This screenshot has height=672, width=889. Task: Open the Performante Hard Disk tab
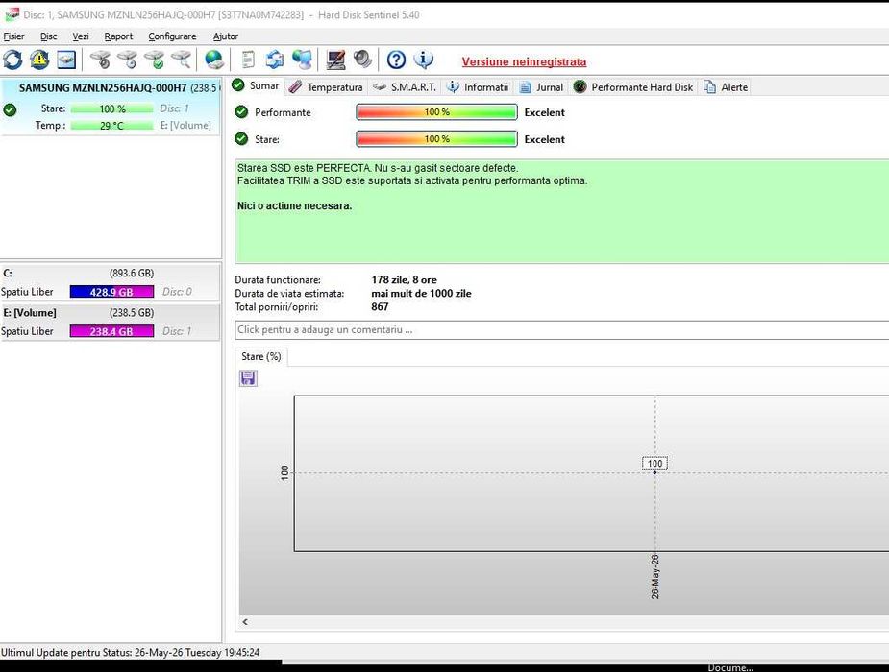(633, 87)
